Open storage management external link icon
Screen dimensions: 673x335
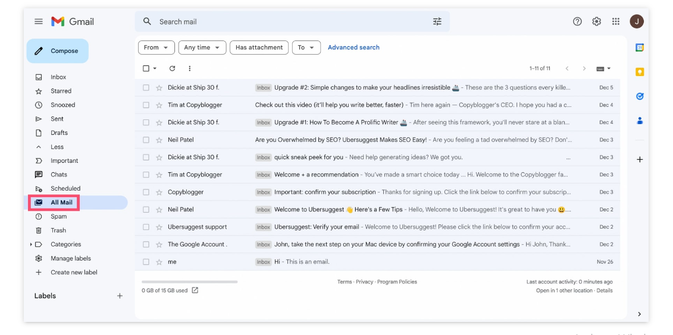(195, 290)
